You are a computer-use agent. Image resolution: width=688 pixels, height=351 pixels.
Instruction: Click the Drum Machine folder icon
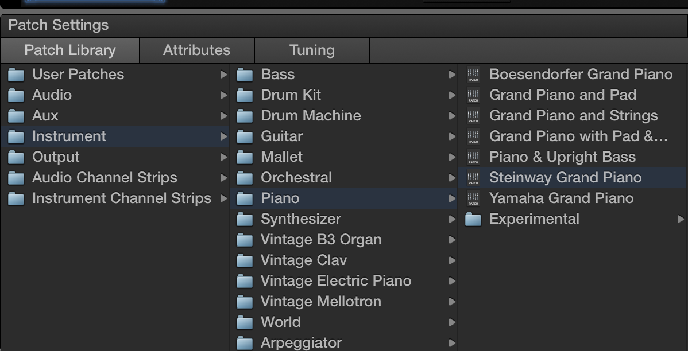pyautogui.click(x=245, y=116)
